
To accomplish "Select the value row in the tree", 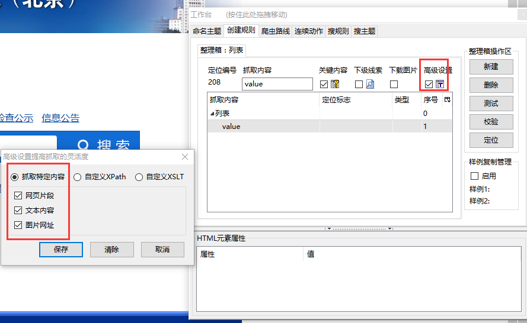I will pyautogui.click(x=330, y=127).
